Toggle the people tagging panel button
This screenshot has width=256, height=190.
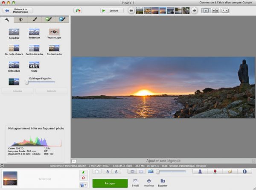[x=200, y=172]
